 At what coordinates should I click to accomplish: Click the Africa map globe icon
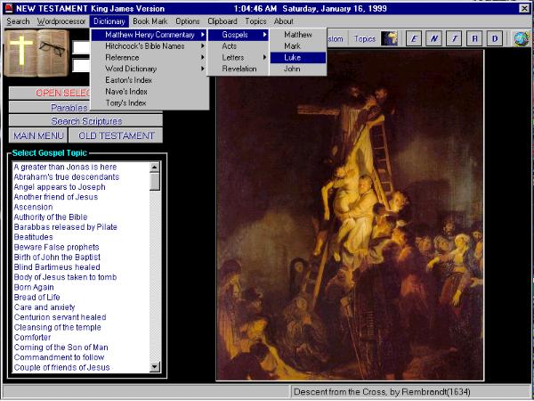[389, 38]
